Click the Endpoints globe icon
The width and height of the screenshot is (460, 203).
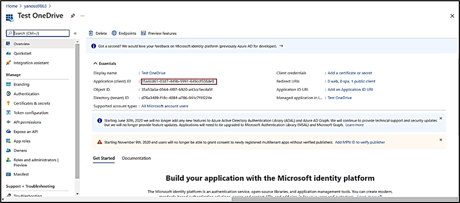coord(114,33)
